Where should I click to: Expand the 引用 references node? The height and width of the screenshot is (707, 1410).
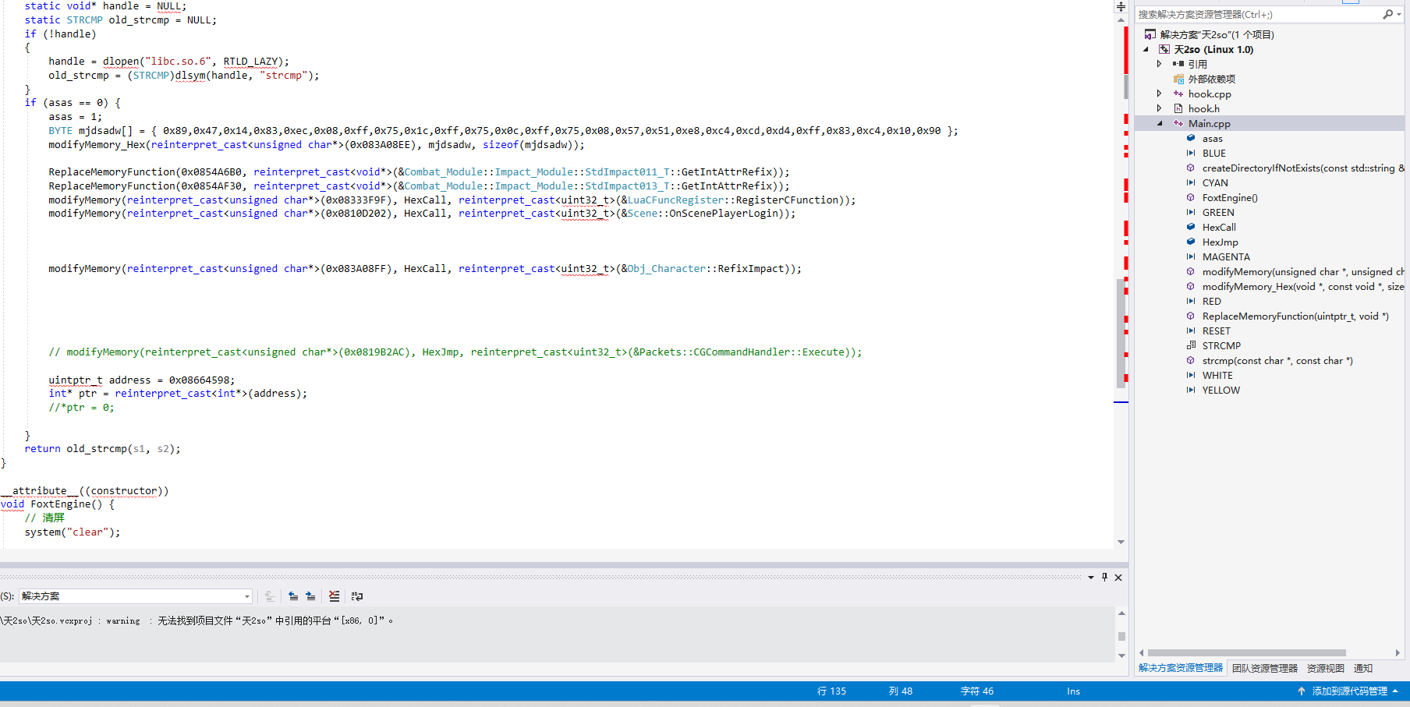coord(1159,64)
